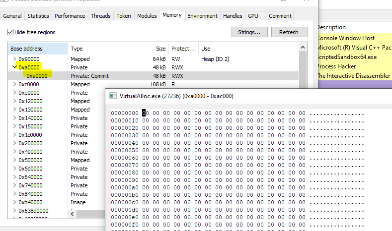
Task: Open the Modules tab
Action: pos(147,16)
